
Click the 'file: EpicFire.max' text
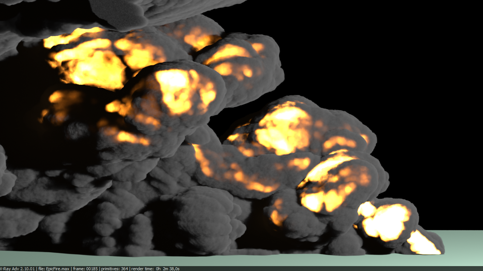[54, 269]
